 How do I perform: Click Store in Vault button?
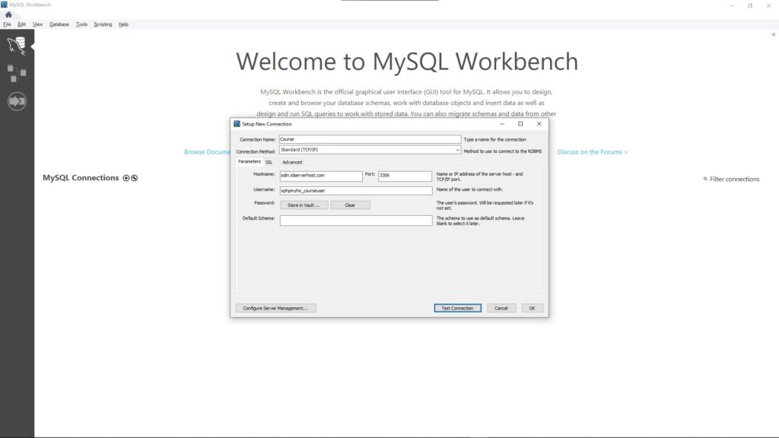coord(304,205)
